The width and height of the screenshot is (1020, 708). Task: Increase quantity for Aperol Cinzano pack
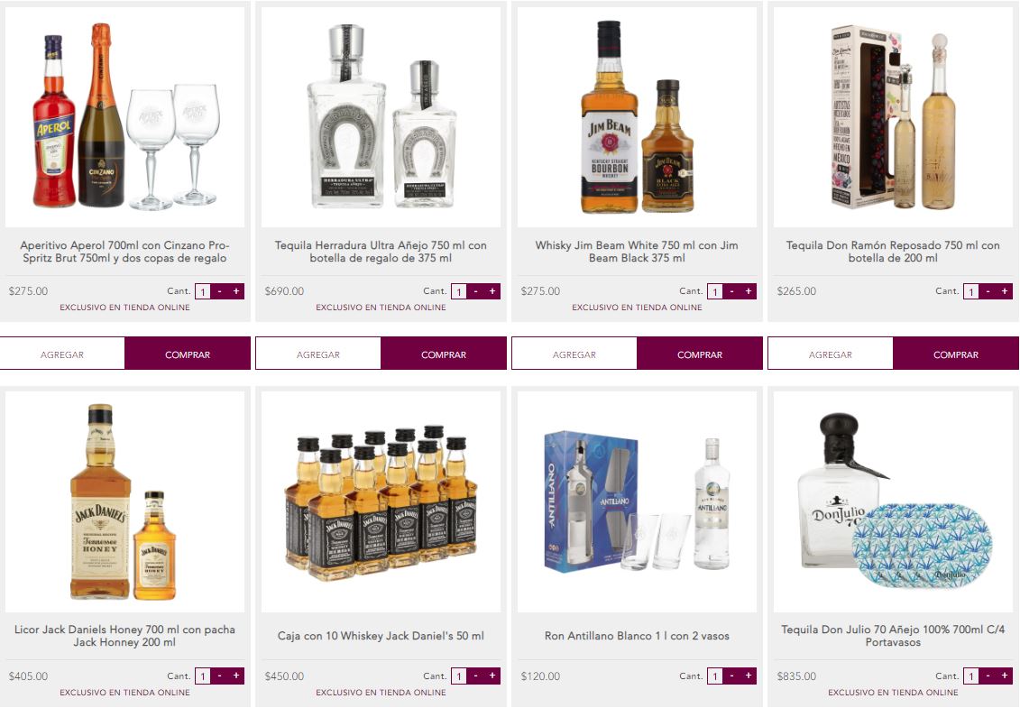click(x=236, y=291)
